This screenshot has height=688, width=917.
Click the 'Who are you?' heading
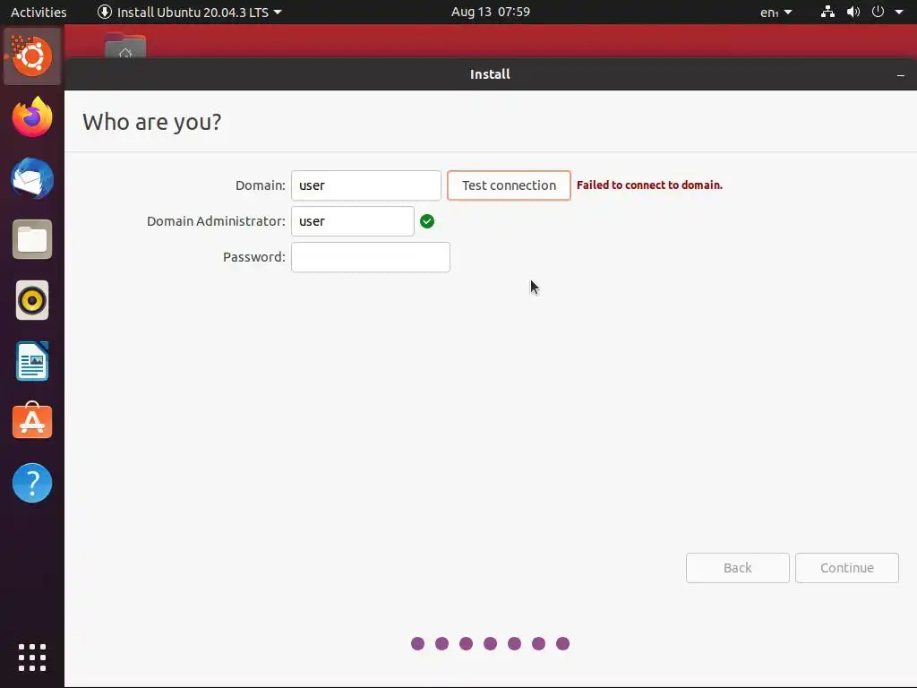(x=152, y=122)
